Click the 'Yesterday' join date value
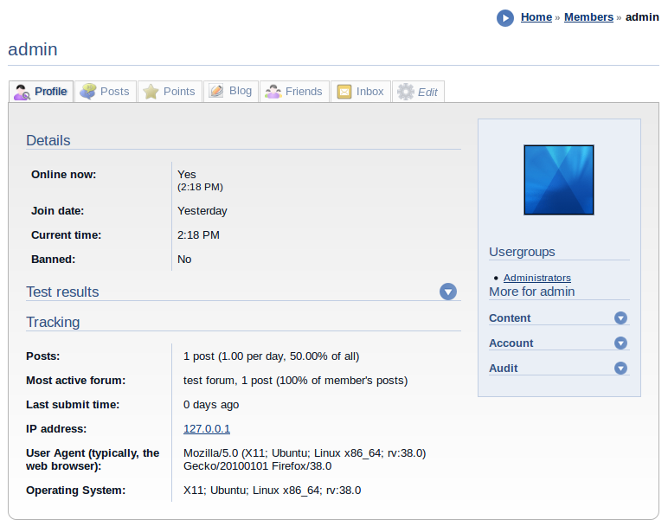The height and width of the screenshot is (526, 668). (x=202, y=211)
